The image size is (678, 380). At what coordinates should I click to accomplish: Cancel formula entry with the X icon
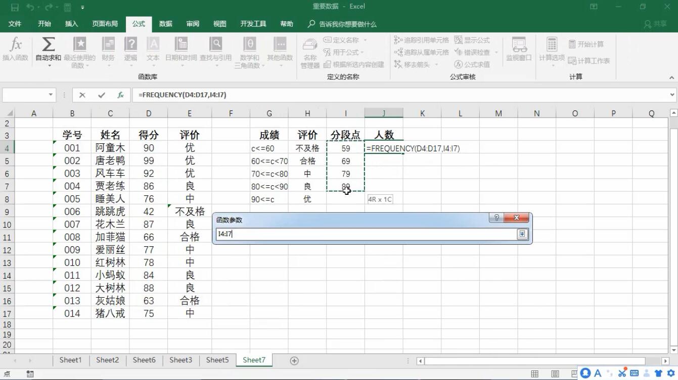click(82, 95)
